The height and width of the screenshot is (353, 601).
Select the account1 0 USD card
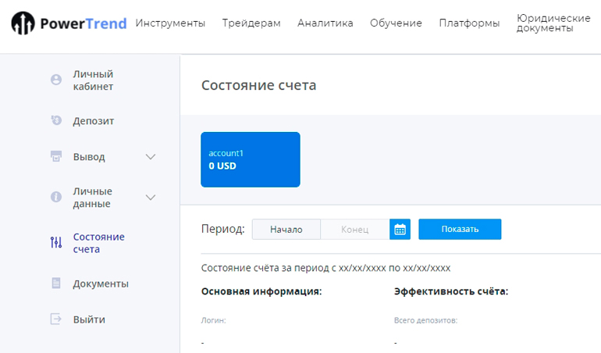[x=251, y=159]
